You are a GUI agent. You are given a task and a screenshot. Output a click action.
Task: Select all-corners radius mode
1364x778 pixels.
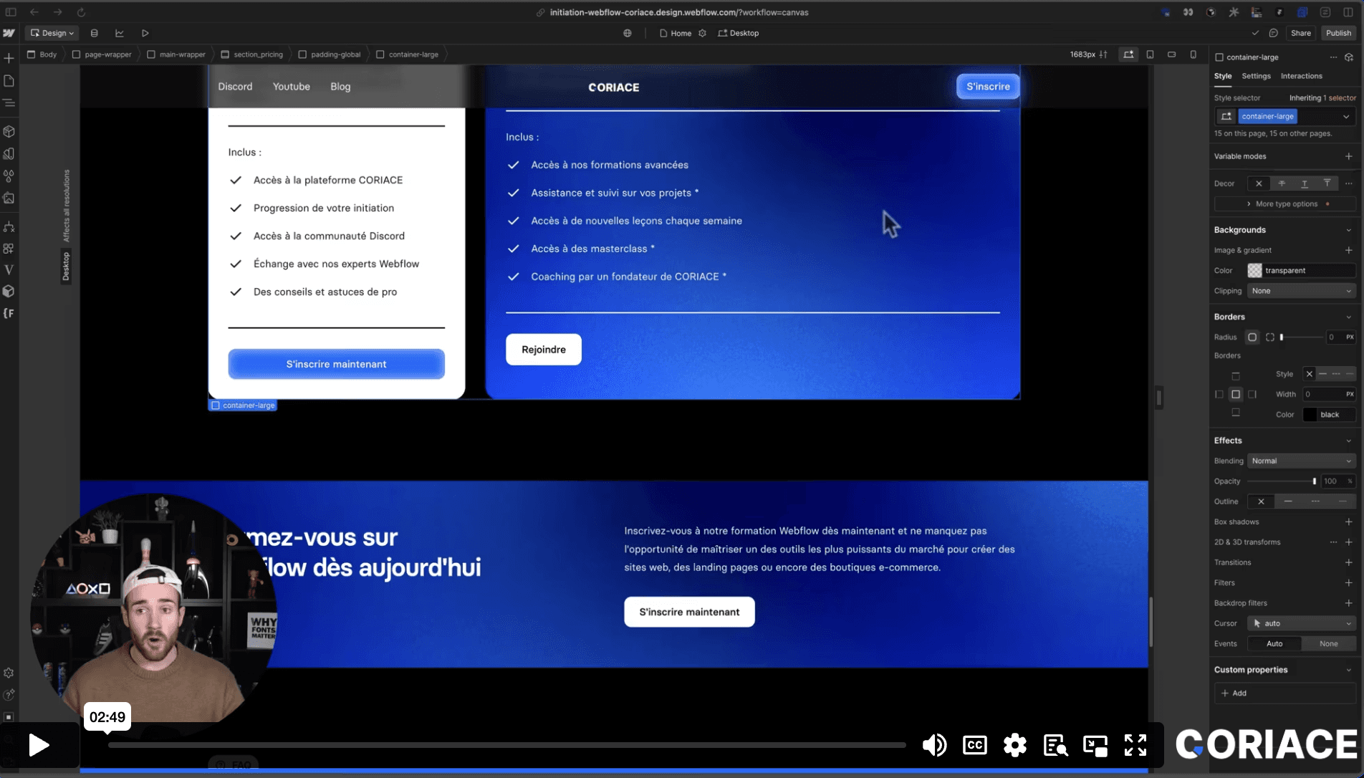tap(1252, 337)
